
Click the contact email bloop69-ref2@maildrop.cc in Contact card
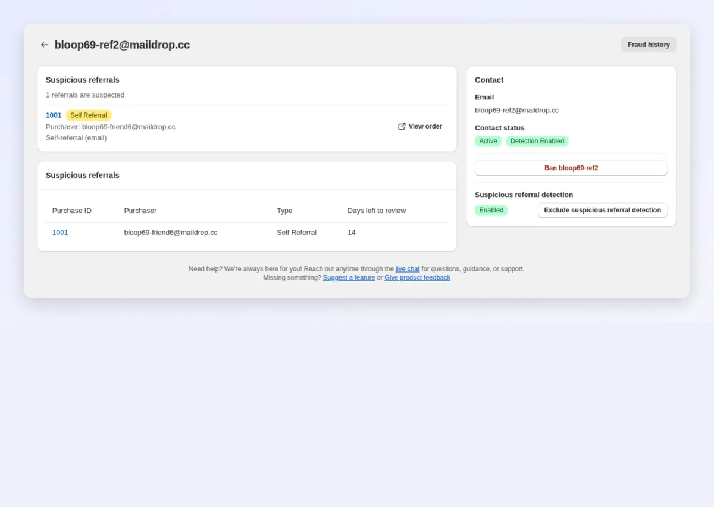(516, 110)
